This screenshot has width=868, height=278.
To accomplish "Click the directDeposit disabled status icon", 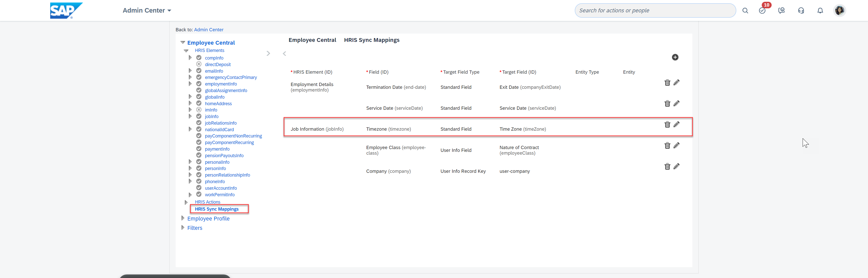I will pos(199,64).
